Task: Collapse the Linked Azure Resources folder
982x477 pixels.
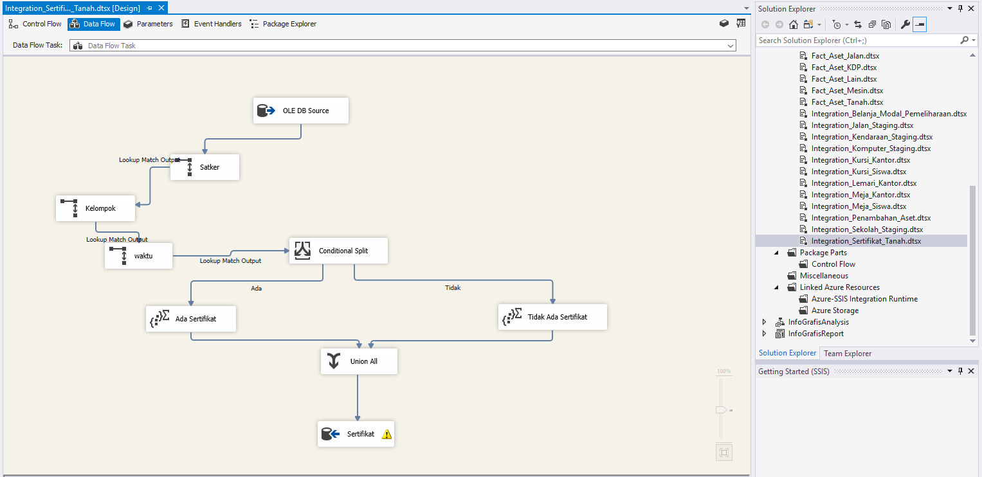Action: point(777,287)
